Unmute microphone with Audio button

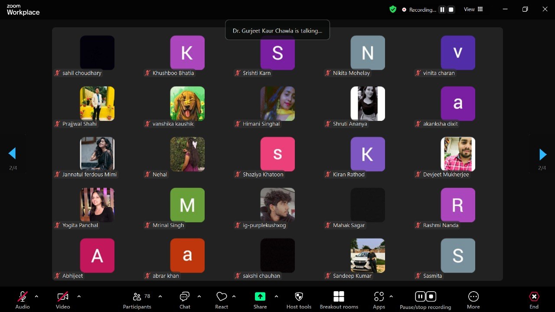point(23,300)
